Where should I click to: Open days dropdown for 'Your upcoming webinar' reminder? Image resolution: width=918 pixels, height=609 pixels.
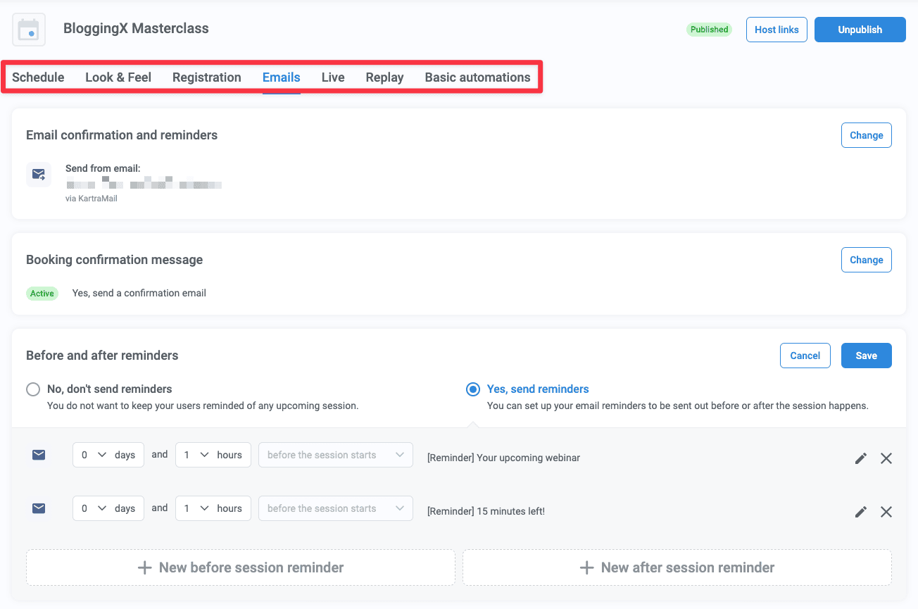[108, 455]
